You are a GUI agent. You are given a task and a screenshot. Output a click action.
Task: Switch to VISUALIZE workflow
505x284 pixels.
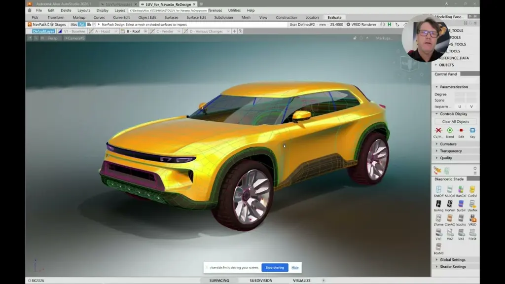tap(302, 281)
